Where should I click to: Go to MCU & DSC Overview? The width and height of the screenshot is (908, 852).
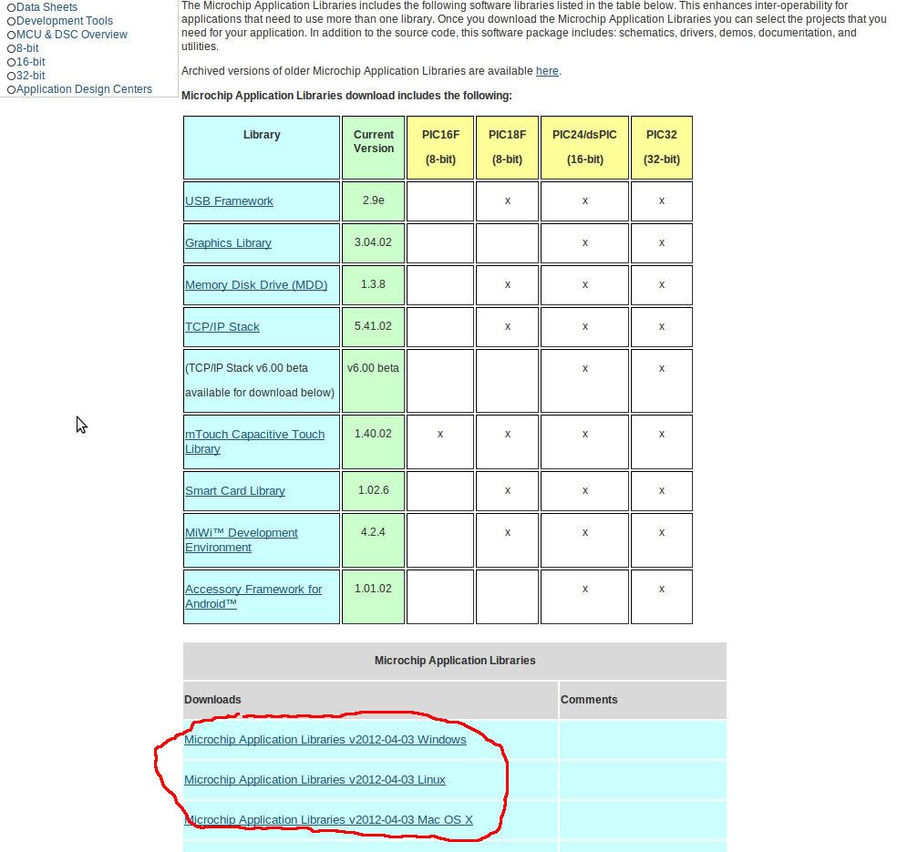71,35
